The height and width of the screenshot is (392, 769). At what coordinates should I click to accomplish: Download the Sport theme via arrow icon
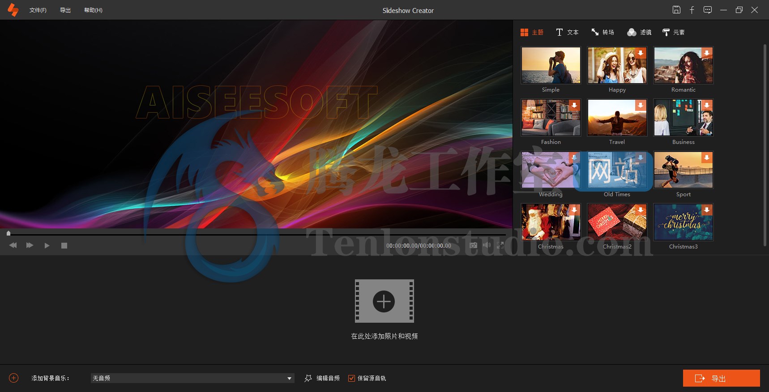tap(707, 157)
